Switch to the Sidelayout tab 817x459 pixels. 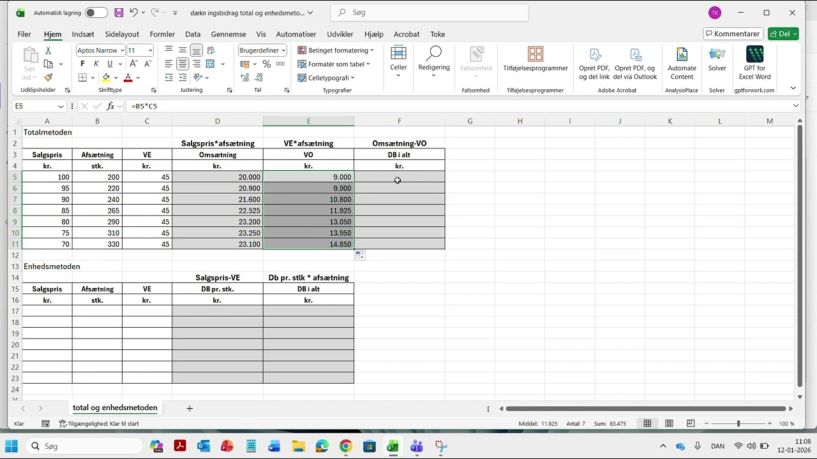pyautogui.click(x=122, y=34)
